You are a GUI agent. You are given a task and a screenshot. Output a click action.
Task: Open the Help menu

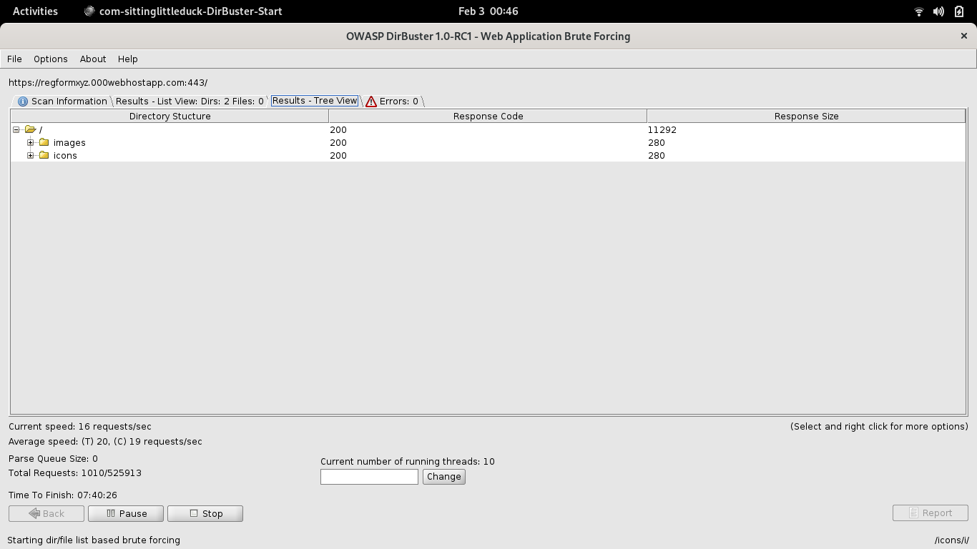(x=127, y=59)
